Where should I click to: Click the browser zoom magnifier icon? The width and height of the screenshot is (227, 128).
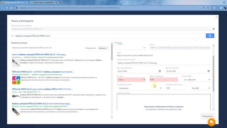[x=204, y=8]
